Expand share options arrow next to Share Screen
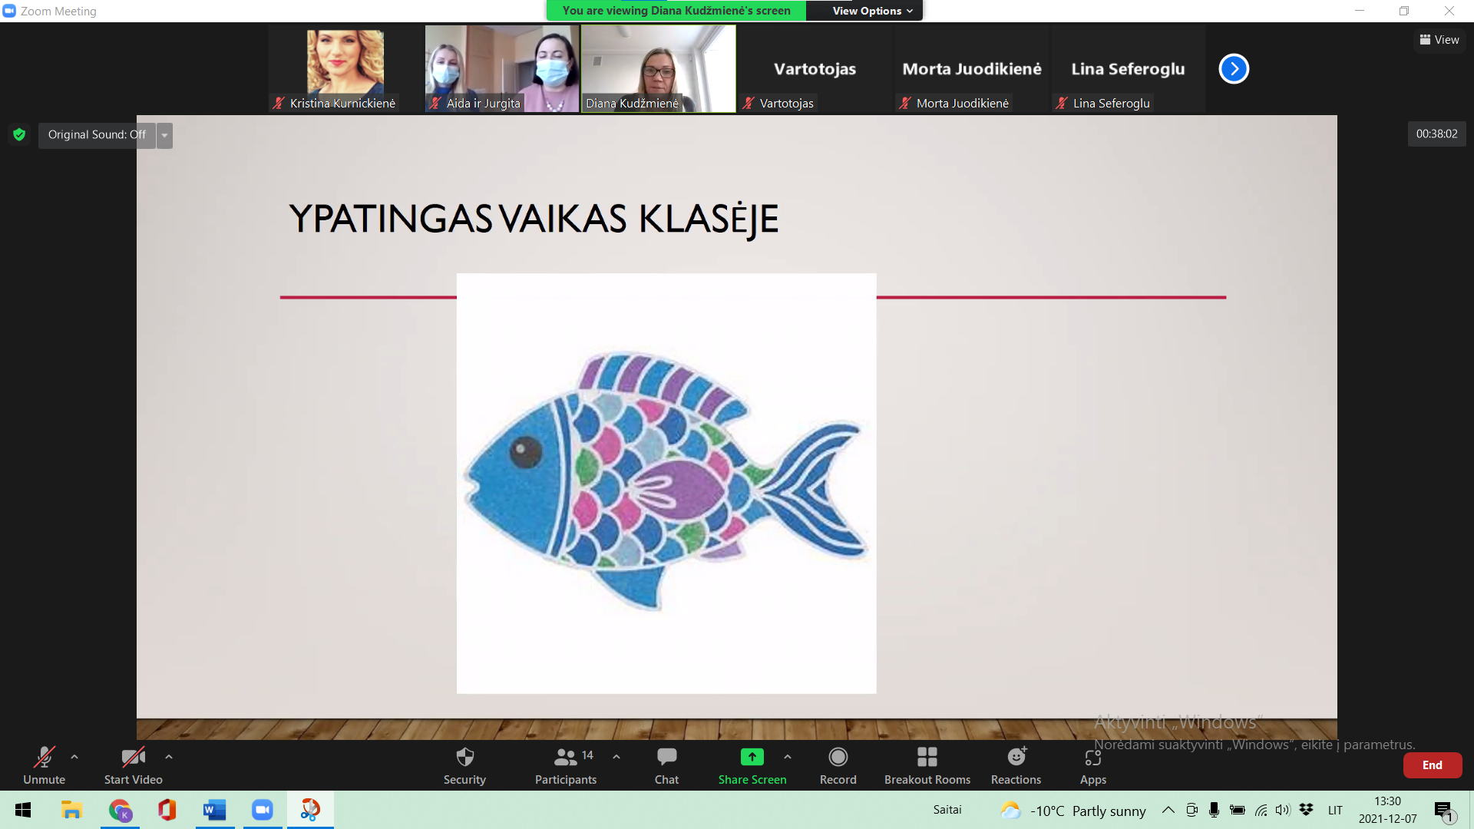This screenshot has height=829, width=1474. pos(788,757)
